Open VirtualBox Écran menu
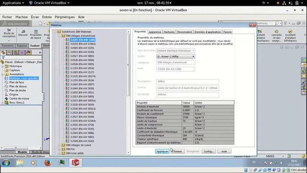307x173 pixels. (35, 17)
